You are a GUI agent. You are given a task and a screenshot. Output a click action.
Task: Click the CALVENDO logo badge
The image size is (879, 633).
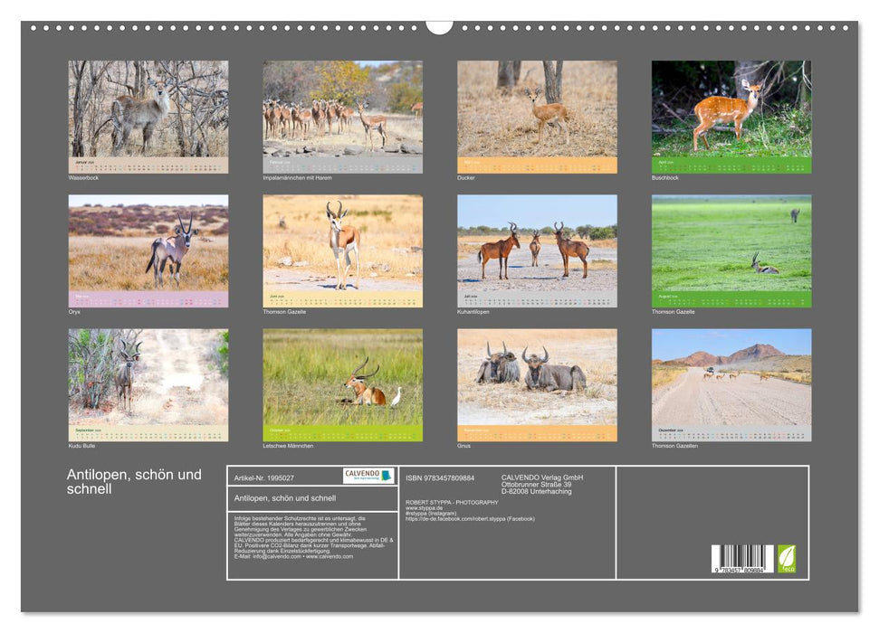pos(368,476)
